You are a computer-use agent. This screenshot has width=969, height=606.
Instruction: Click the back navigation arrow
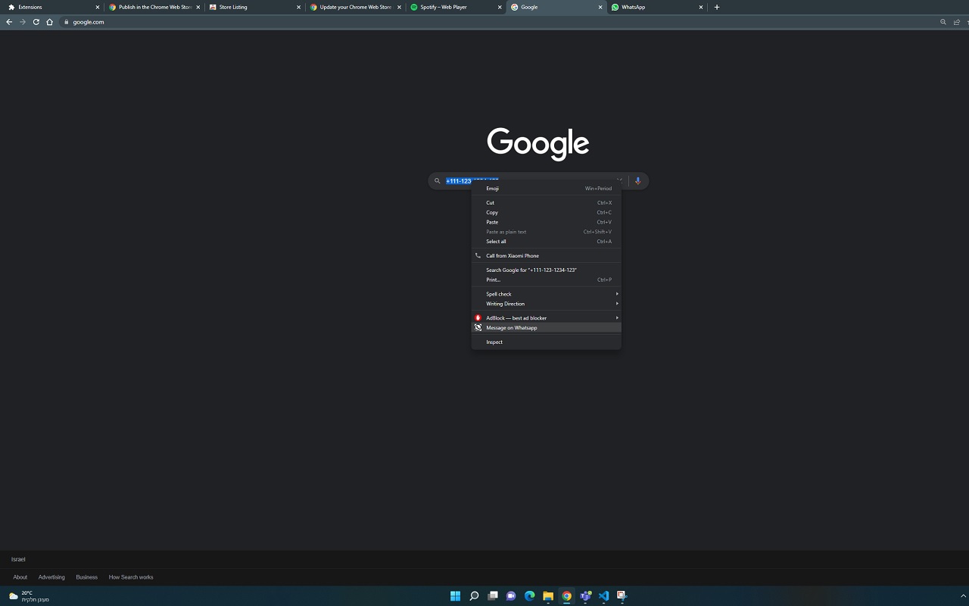point(8,22)
